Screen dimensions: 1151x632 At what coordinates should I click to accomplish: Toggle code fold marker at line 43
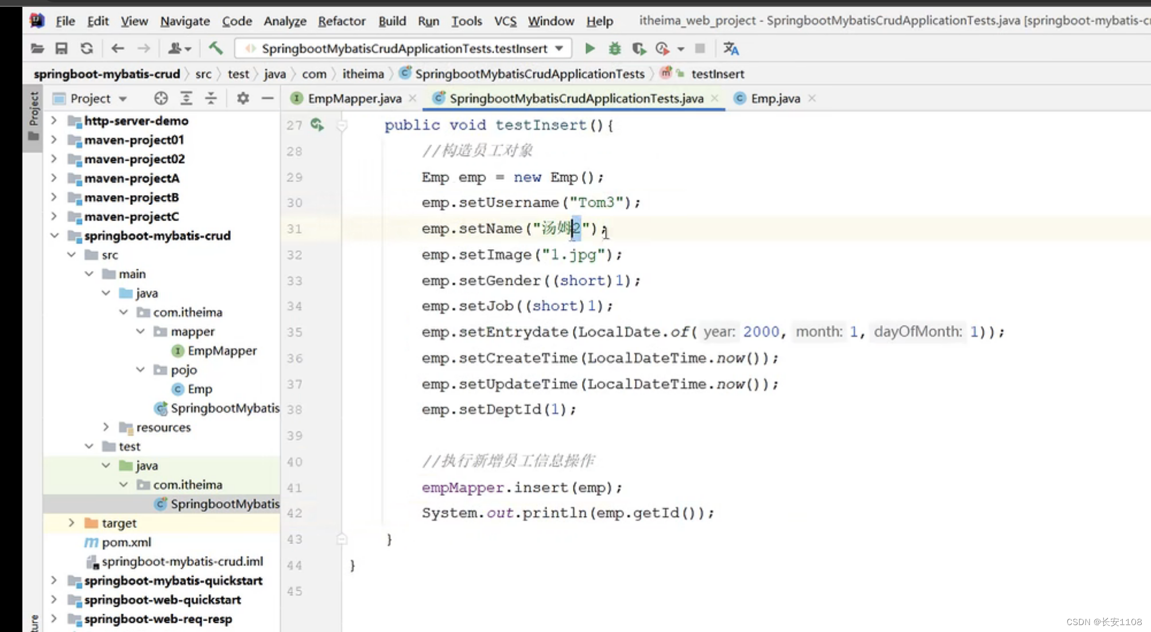[342, 539]
